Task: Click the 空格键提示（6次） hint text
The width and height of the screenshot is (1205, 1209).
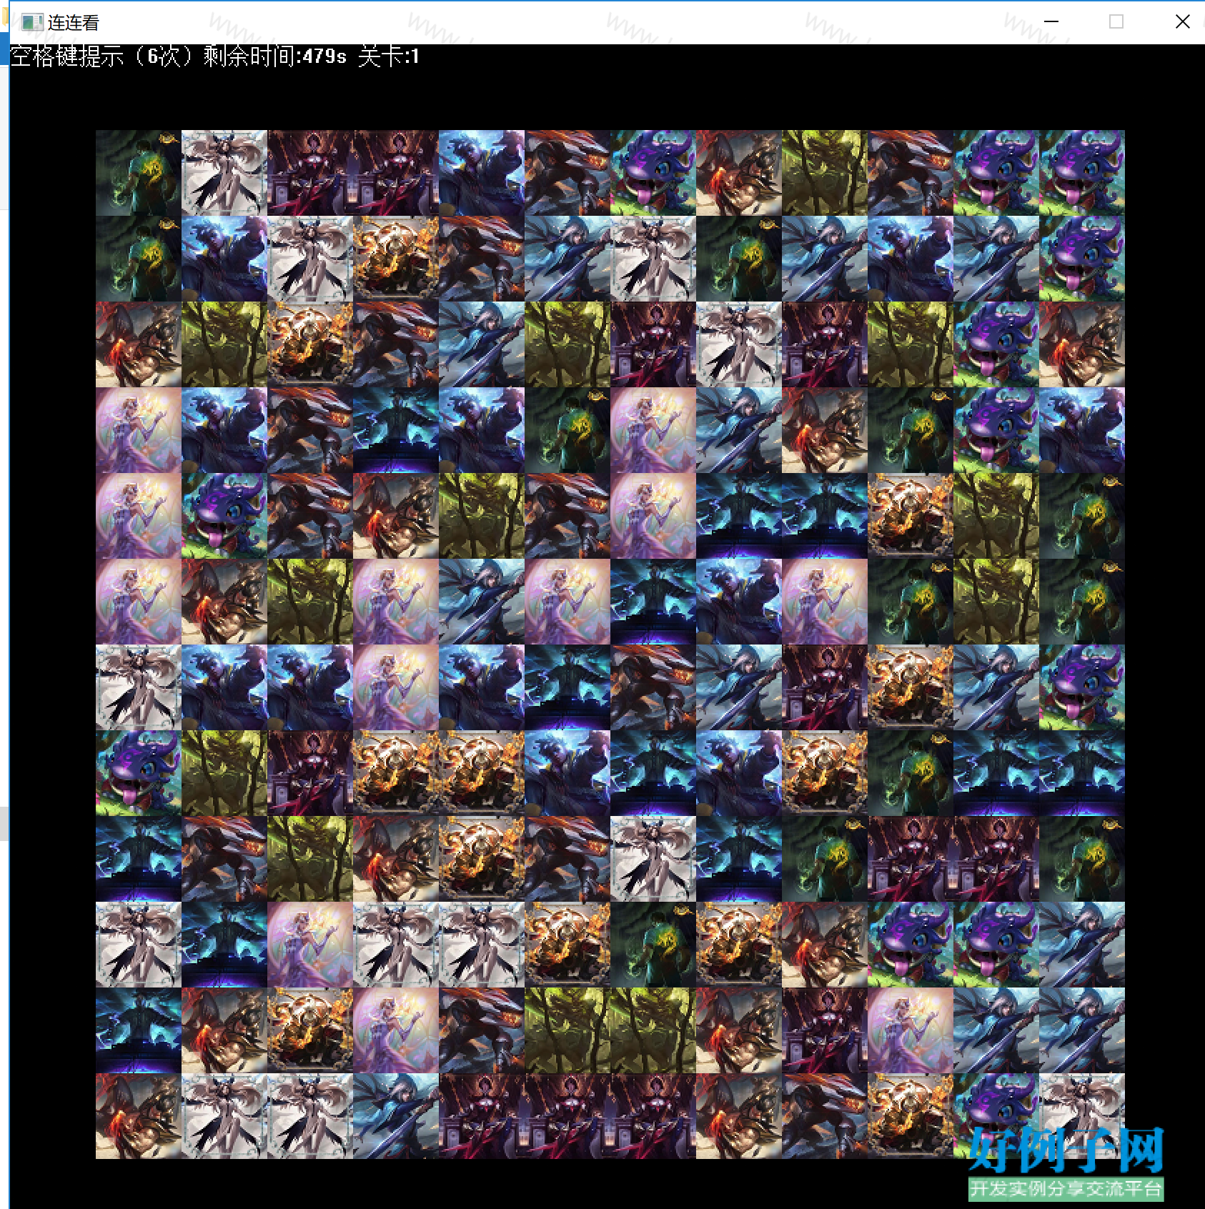Action: (x=102, y=56)
